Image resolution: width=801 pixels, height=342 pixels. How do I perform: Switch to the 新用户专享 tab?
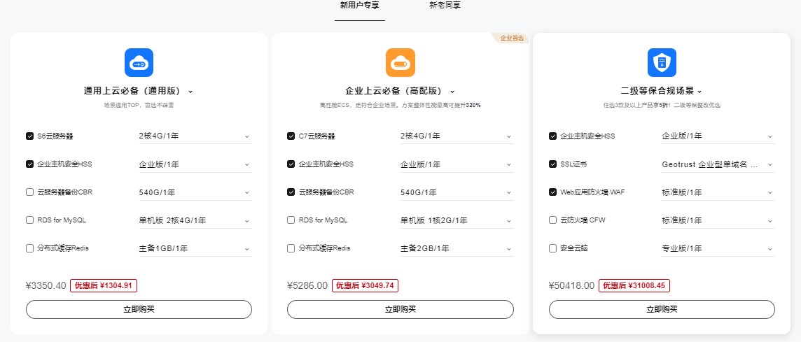point(360,6)
